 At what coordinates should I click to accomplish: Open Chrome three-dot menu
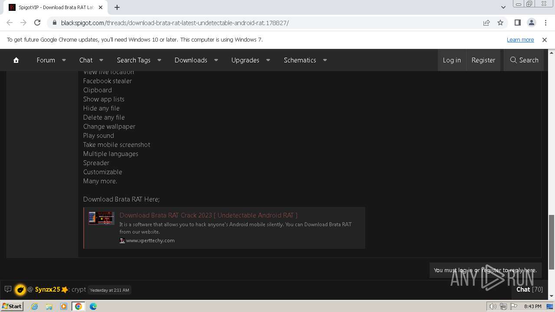[545, 23]
